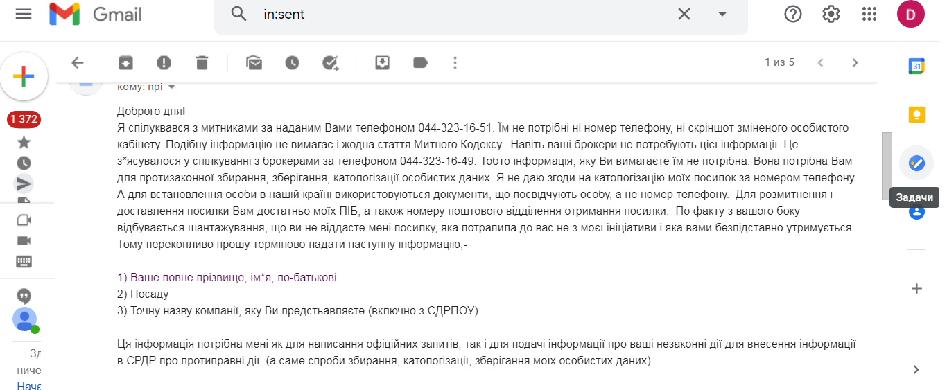Add the email to Tasks

[x=331, y=63]
